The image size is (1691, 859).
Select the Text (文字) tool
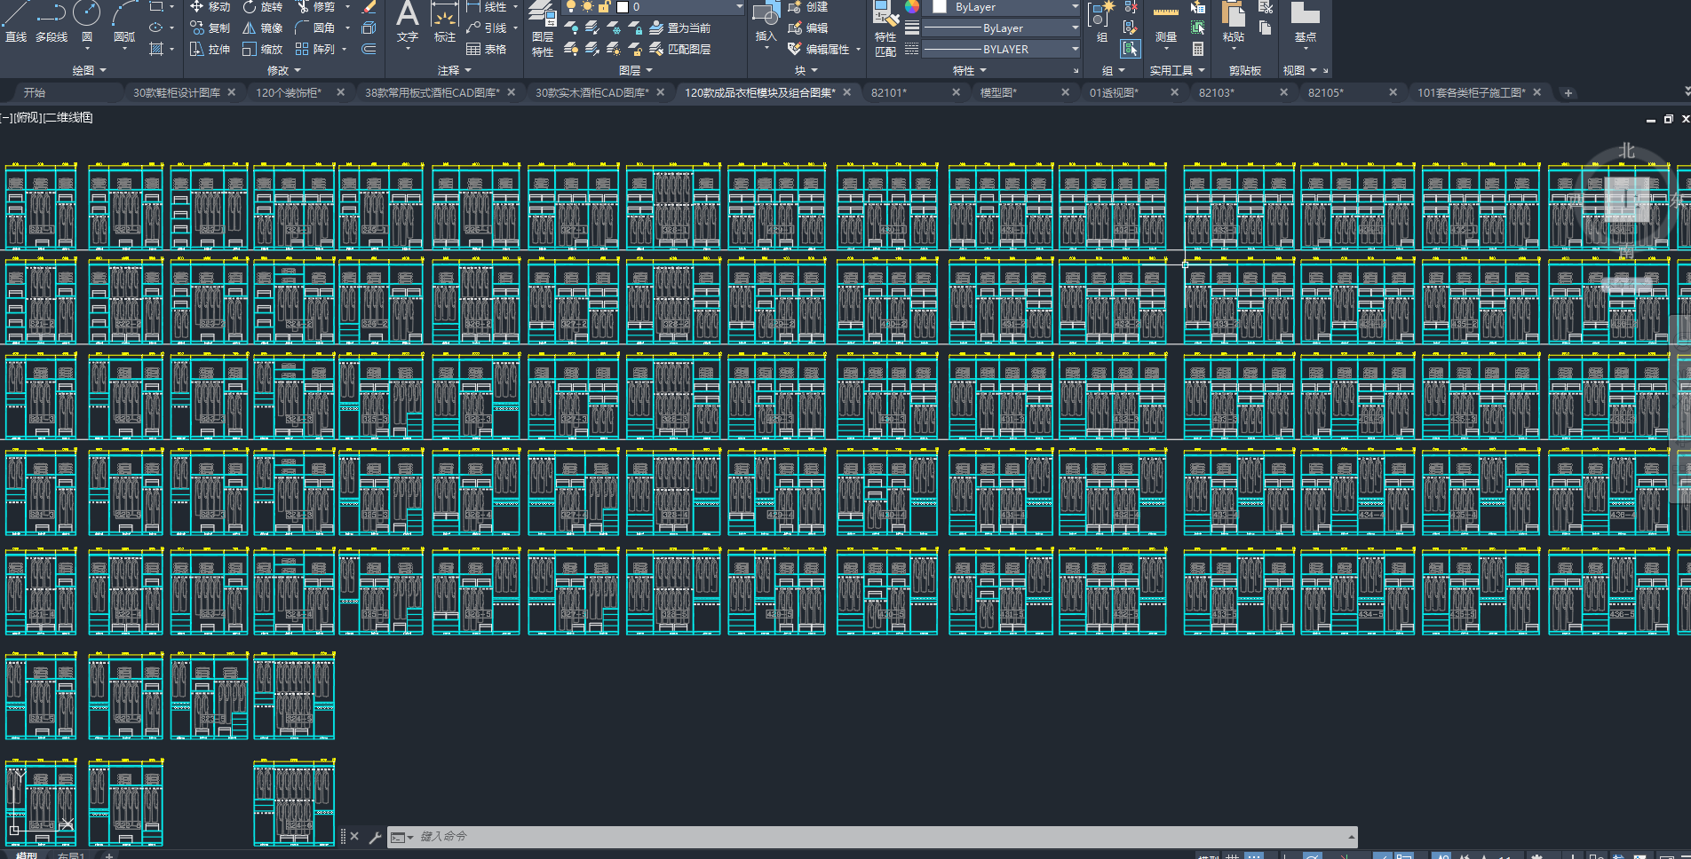coord(408,21)
